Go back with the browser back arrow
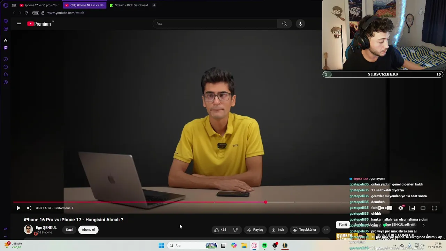Screen dimensions: 446x251 14,13
